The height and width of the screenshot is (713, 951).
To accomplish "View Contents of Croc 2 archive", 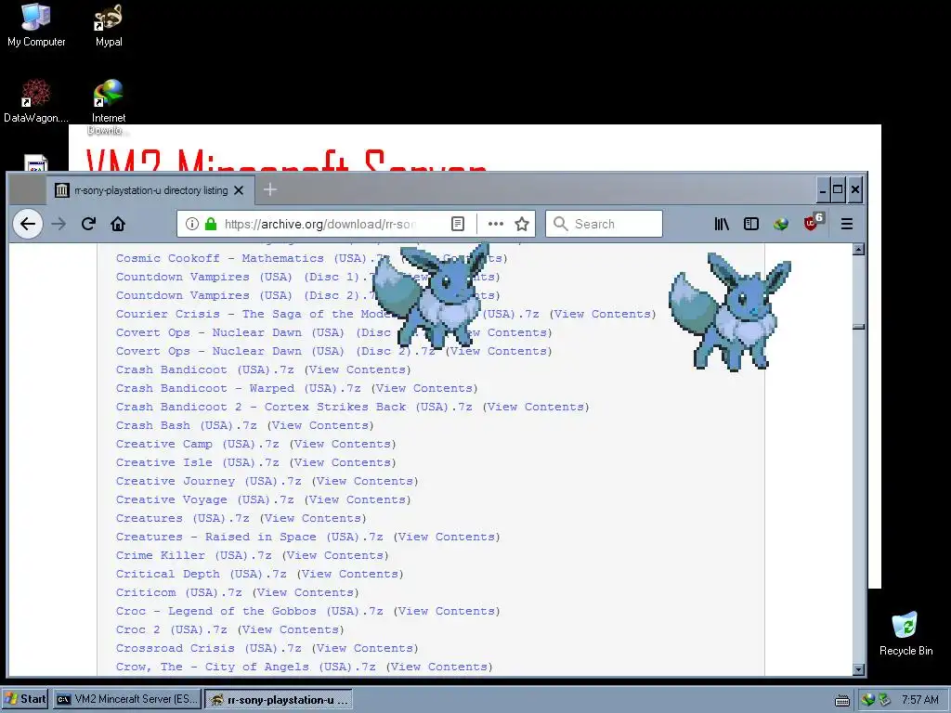I will click(x=291, y=630).
